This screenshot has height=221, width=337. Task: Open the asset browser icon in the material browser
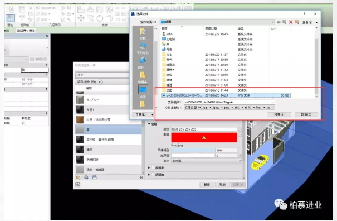(x=95, y=177)
